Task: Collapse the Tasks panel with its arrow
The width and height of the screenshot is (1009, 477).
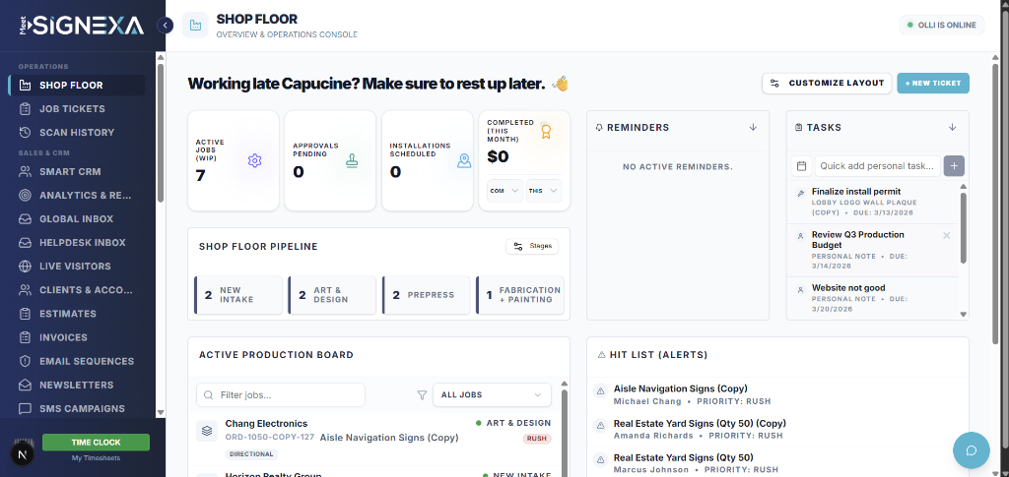Action: [952, 127]
